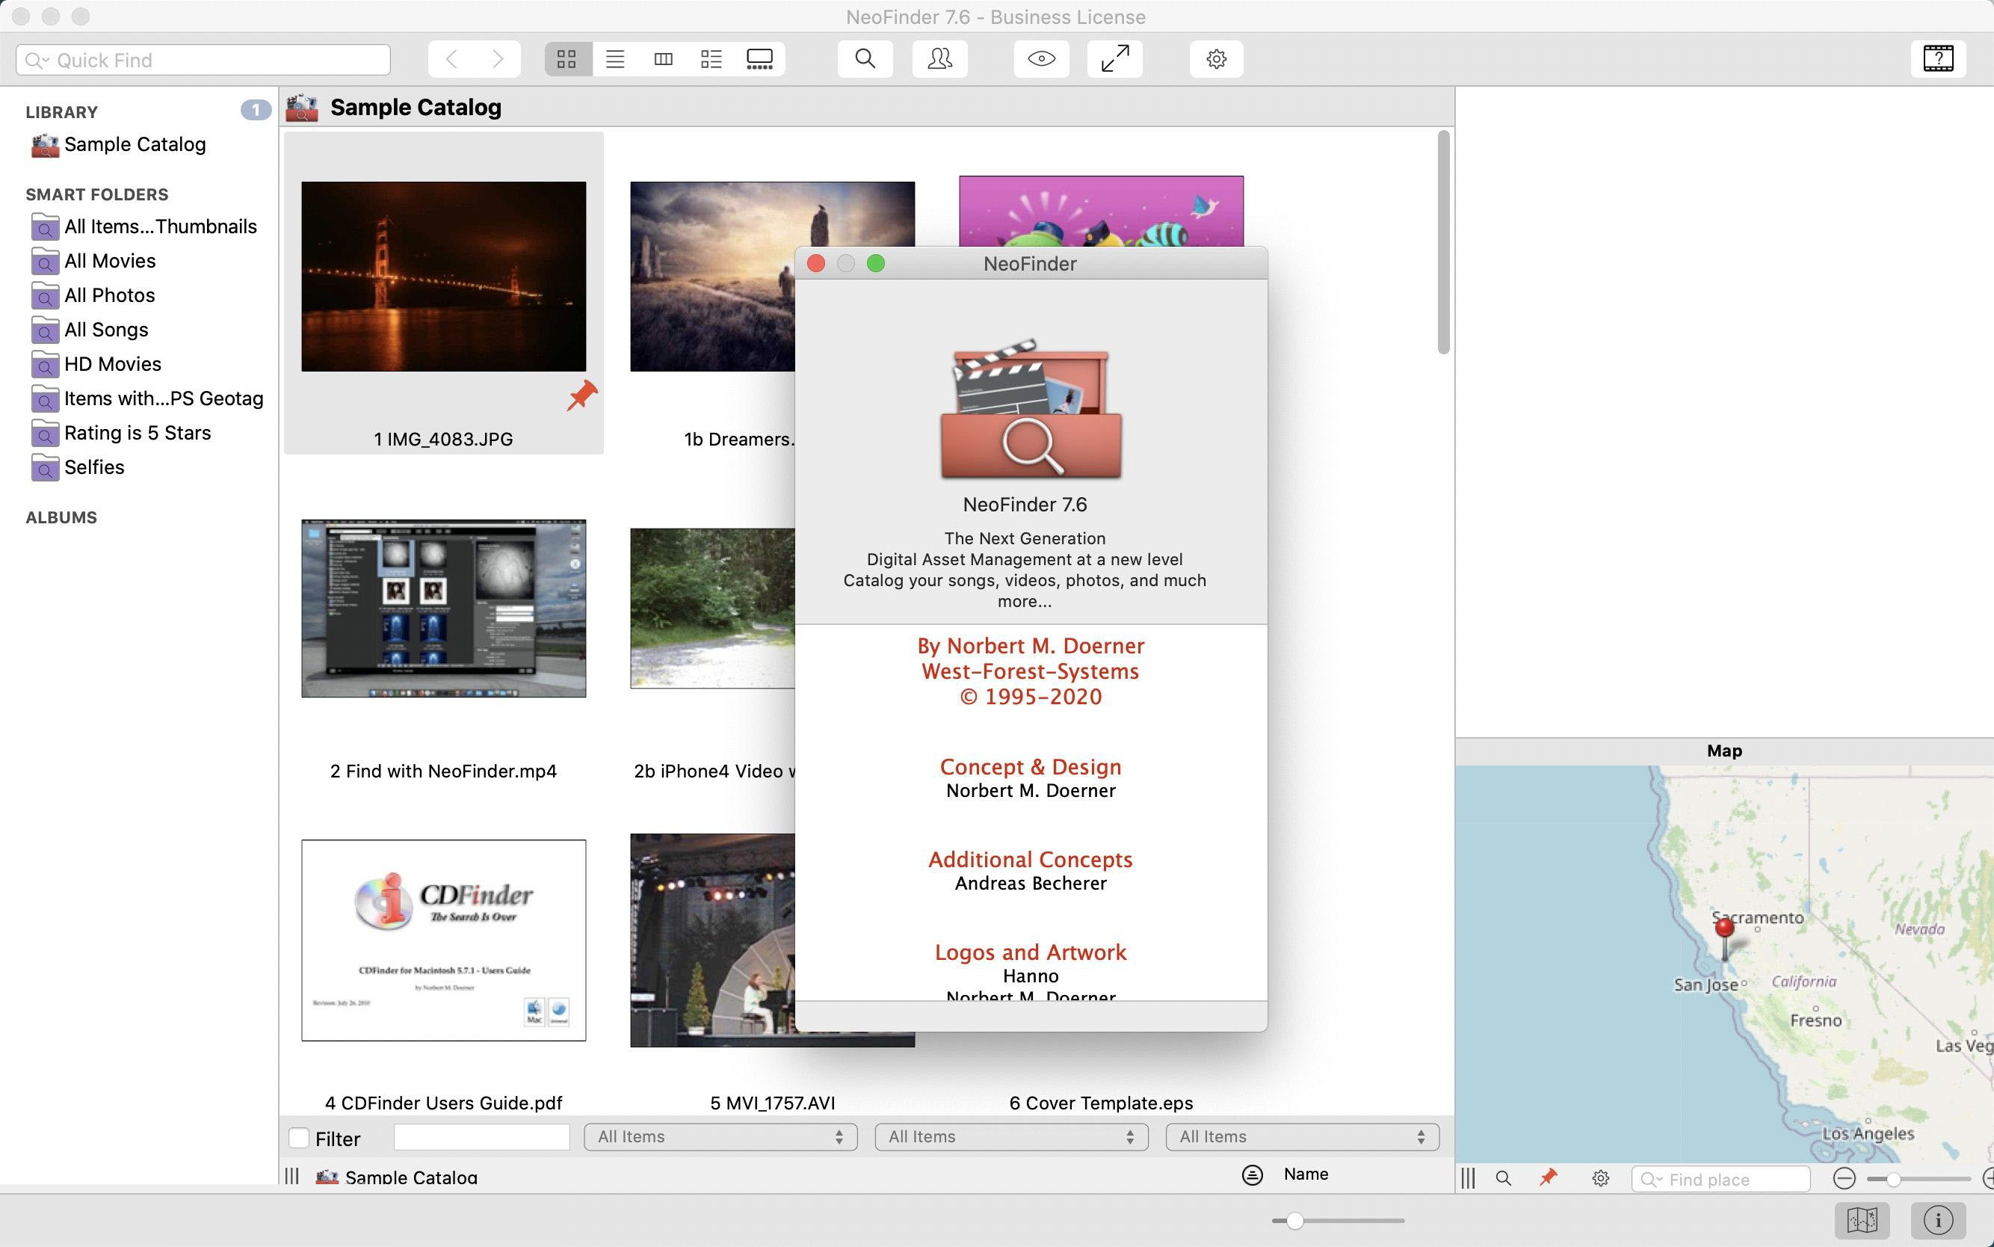
Task: Click the map red pin button
Action: point(1548,1177)
